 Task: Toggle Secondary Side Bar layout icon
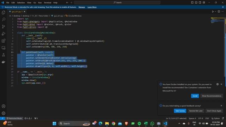(x=200, y=2)
